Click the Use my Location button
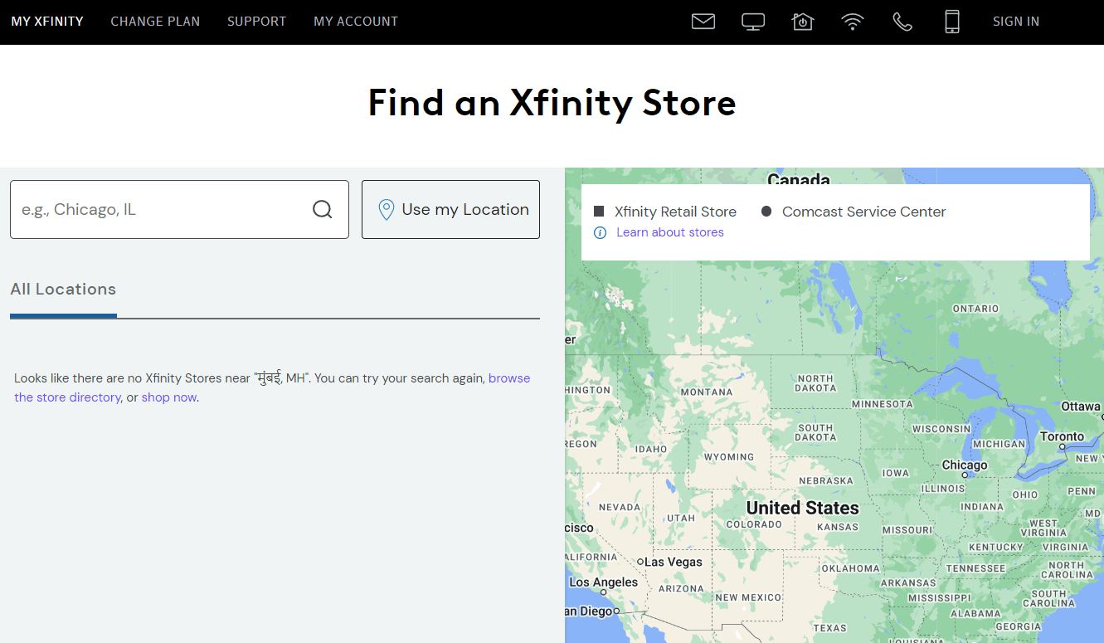This screenshot has height=643, width=1104. (450, 209)
